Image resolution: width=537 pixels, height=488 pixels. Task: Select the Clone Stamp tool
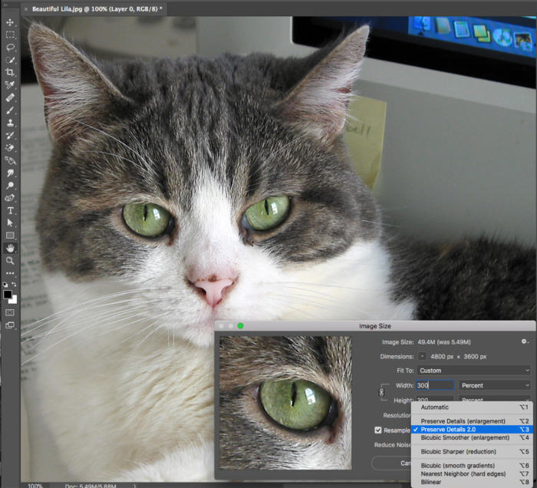click(x=10, y=123)
